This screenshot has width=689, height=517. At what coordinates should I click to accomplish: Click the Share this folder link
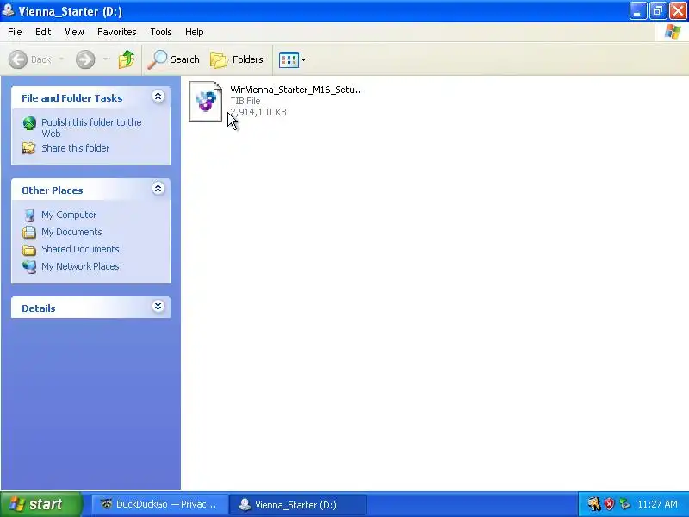[x=76, y=148]
